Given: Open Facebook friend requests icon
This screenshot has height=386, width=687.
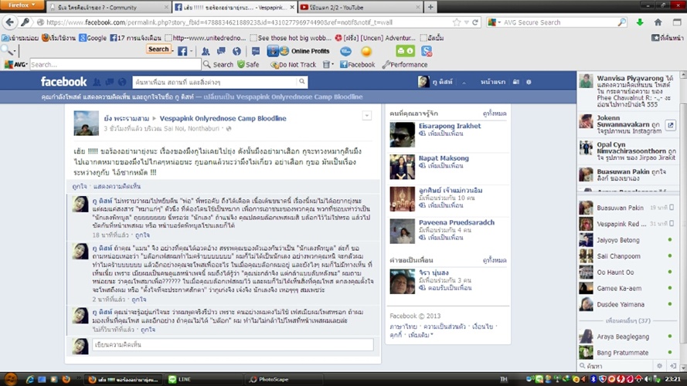Looking at the screenshot, I should tap(97, 82).
